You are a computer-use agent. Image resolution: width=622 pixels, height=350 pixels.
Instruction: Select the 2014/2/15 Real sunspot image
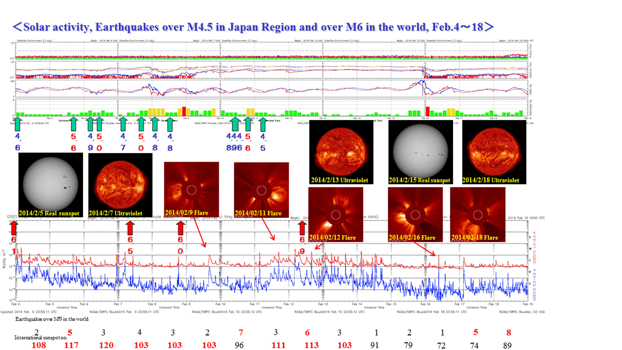(x=421, y=152)
